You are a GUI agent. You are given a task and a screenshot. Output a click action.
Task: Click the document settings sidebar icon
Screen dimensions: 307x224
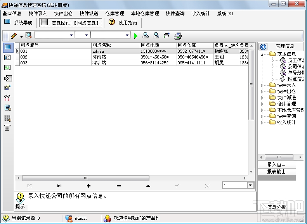tap(8, 108)
